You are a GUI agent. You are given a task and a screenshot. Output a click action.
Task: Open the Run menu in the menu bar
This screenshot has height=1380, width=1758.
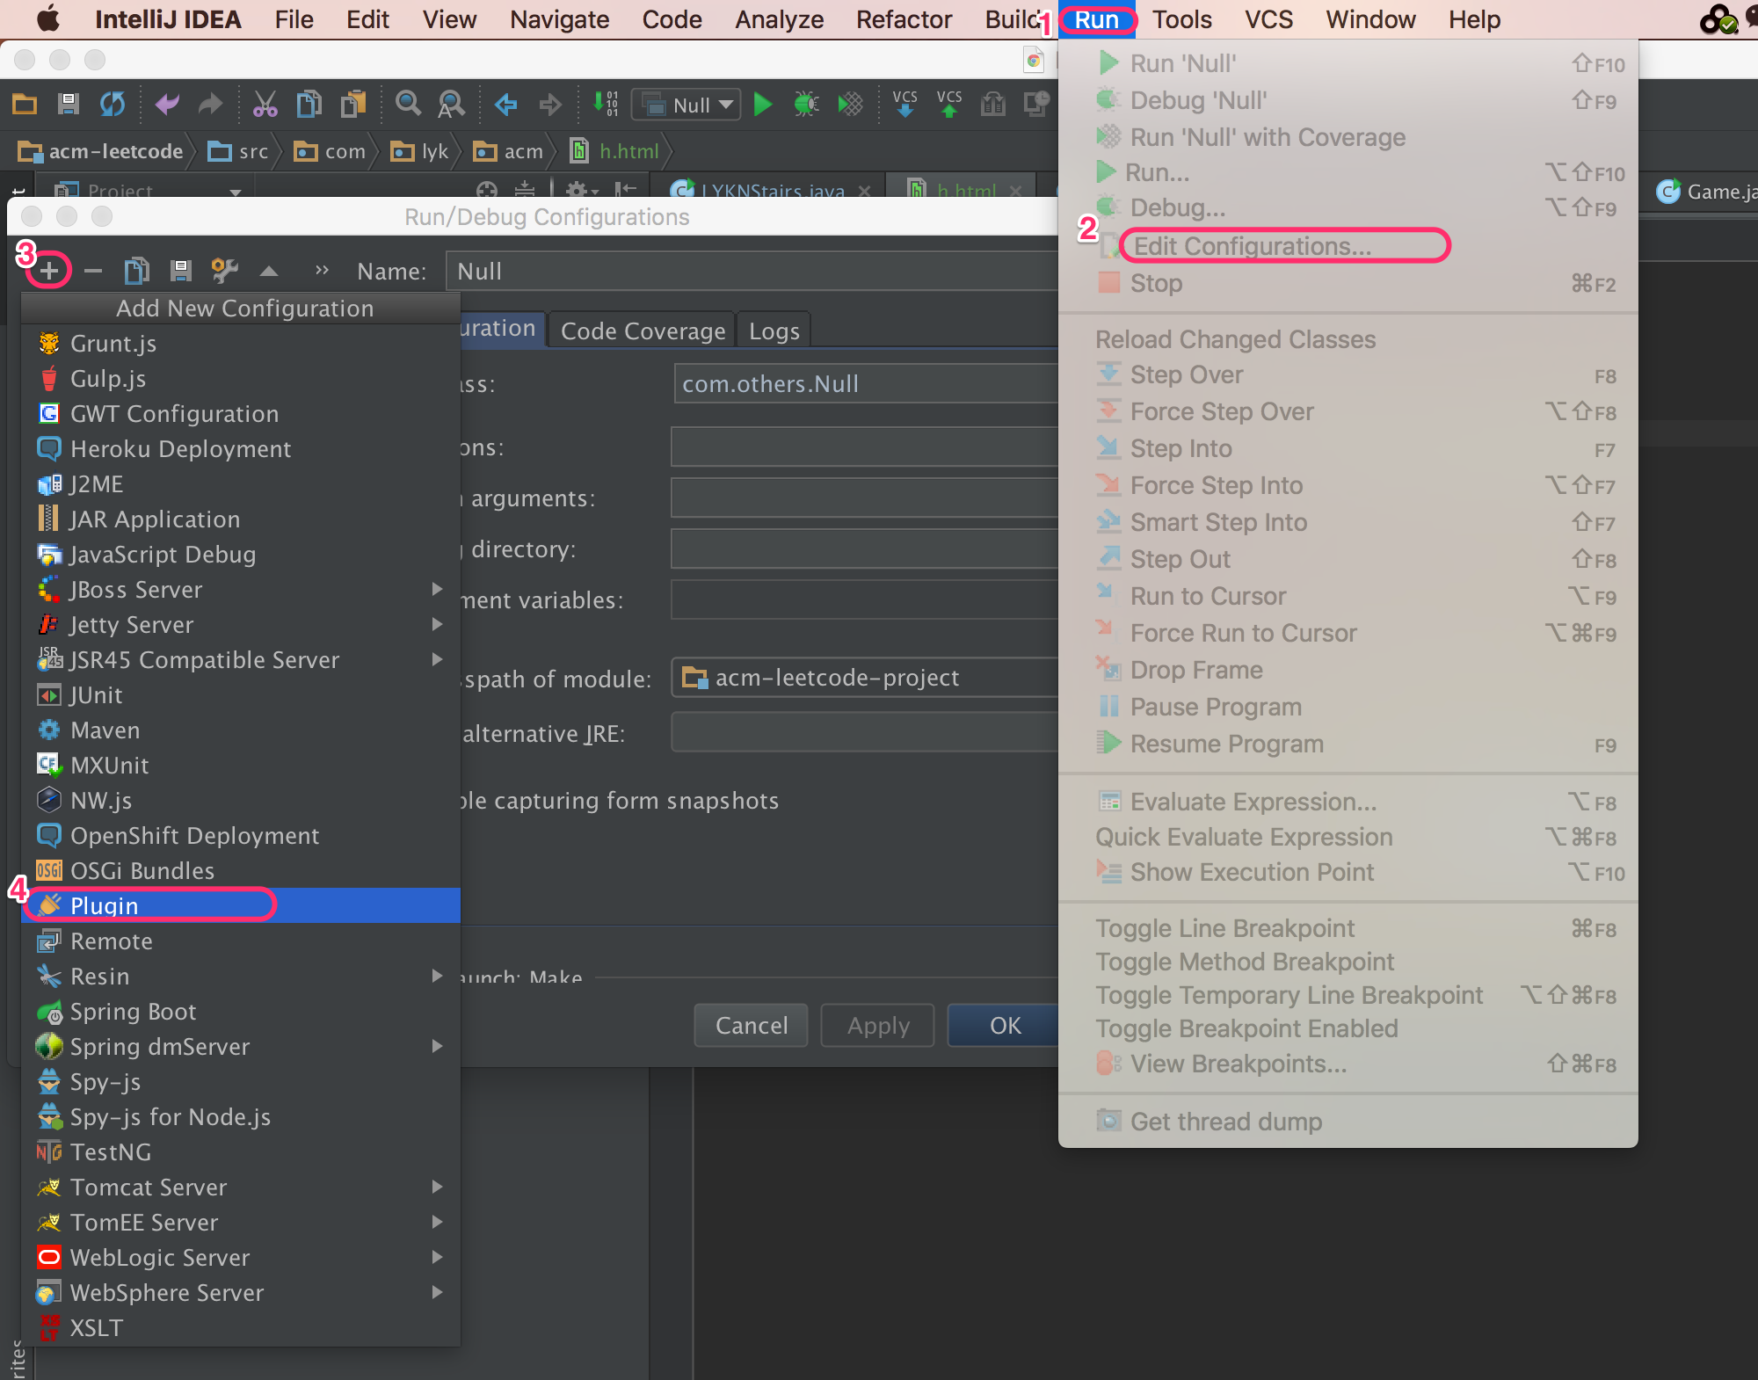click(x=1097, y=18)
